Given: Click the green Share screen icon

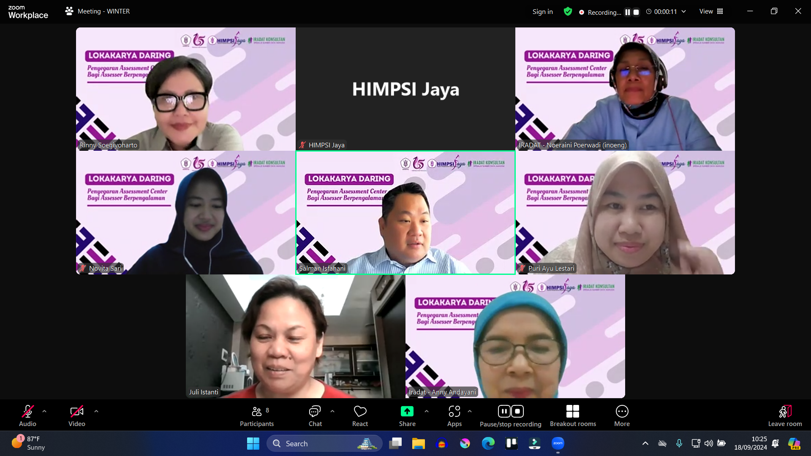Looking at the screenshot, I should click(407, 411).
